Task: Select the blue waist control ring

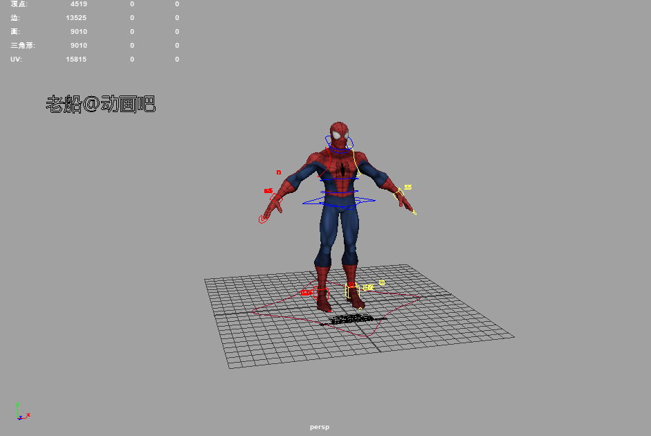Action: (x=339, y=192)
